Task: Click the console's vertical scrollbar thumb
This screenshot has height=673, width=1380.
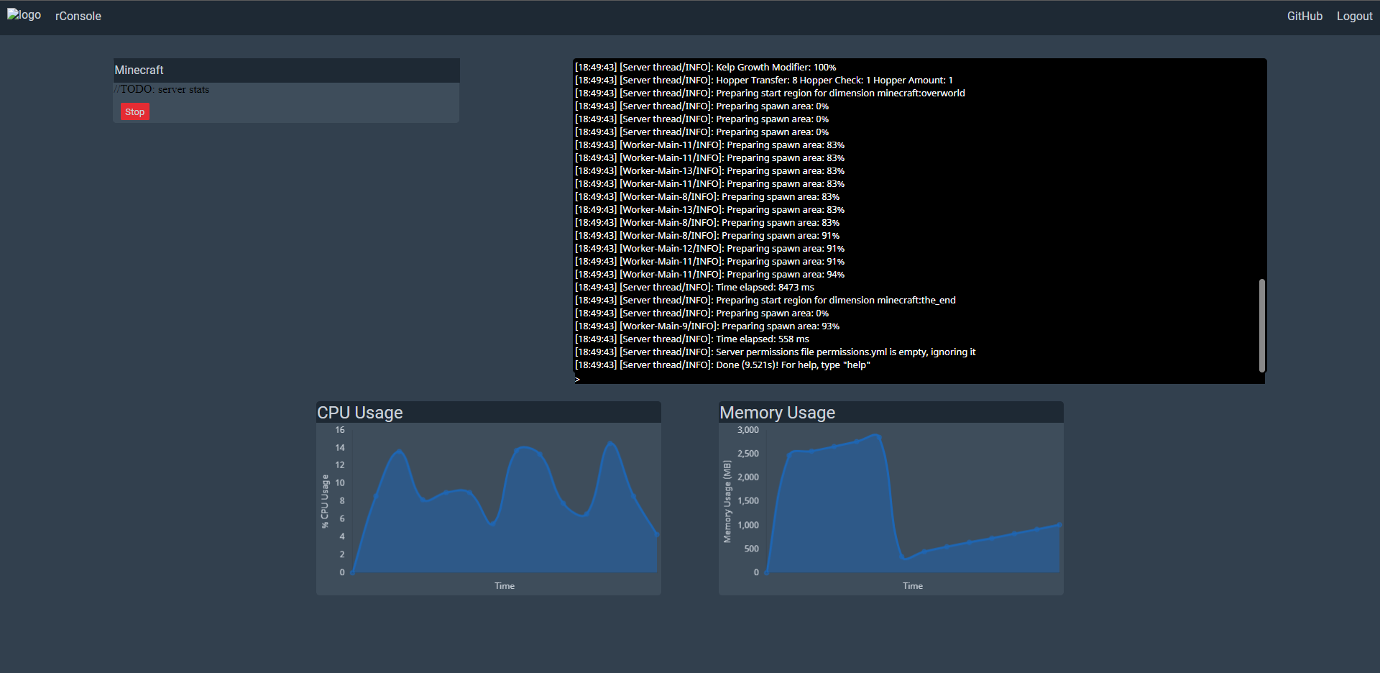Action: click(x=1261, y=325)
